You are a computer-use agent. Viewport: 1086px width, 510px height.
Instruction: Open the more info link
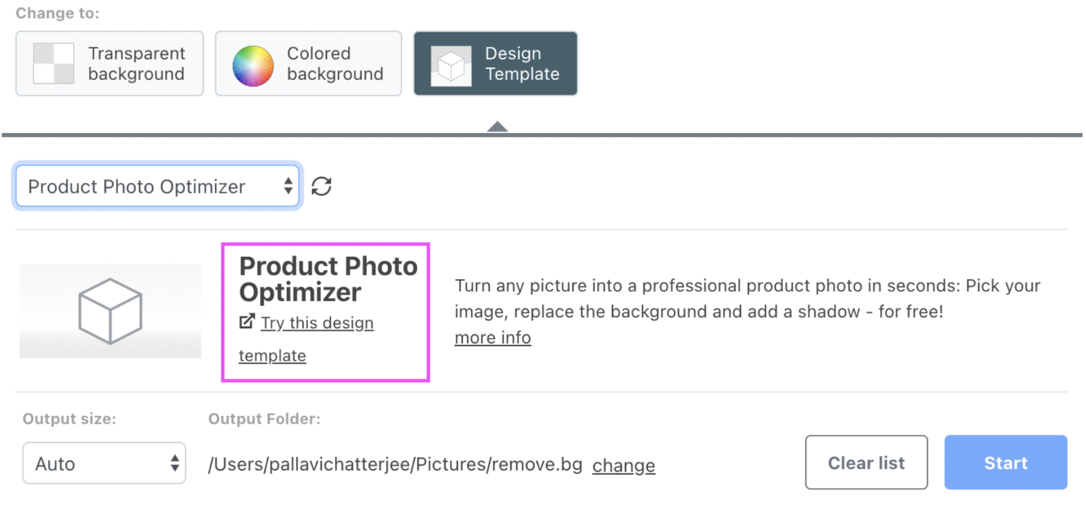coord(493,338)
